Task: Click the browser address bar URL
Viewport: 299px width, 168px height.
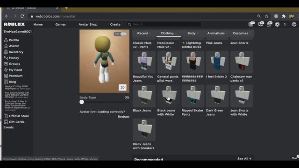Action: (55, 16)
